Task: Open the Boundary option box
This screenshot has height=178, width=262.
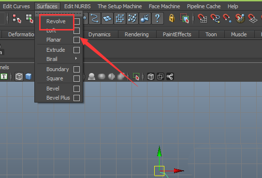Action: coord(76,69)
